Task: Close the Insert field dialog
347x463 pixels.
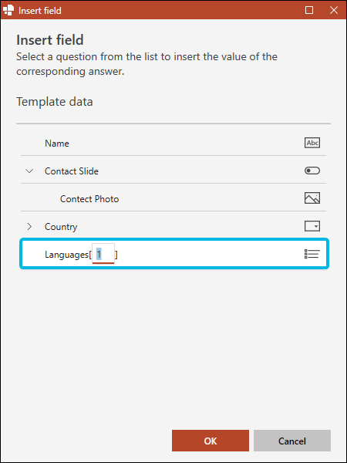Action: pos(334,10)
